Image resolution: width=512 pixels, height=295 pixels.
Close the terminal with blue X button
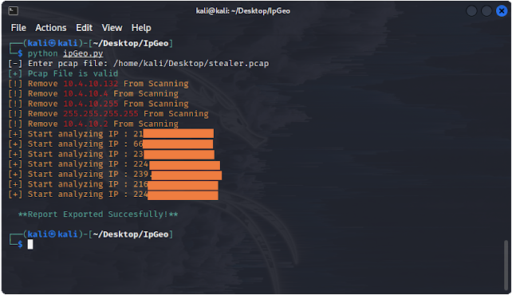click(502, 11)
